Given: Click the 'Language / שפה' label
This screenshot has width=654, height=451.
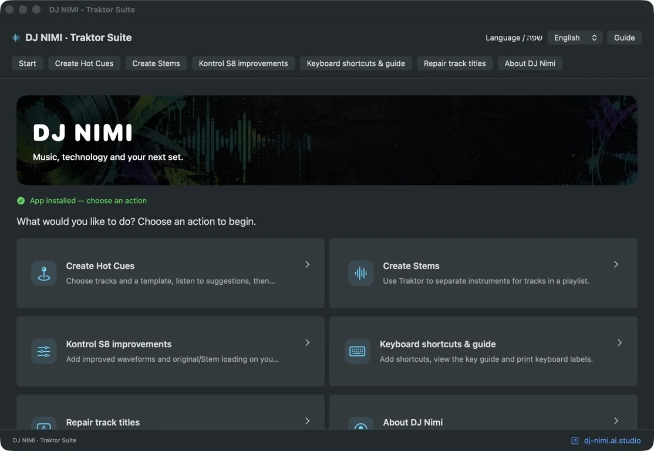Looking at the screenshot, I should [514, 38].
